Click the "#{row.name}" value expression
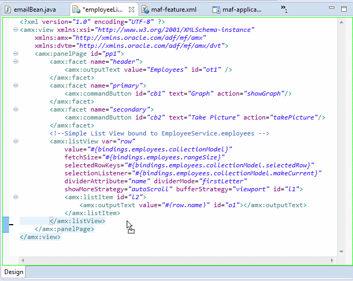This screenshot has width=353, height=281. coord(185,205)
